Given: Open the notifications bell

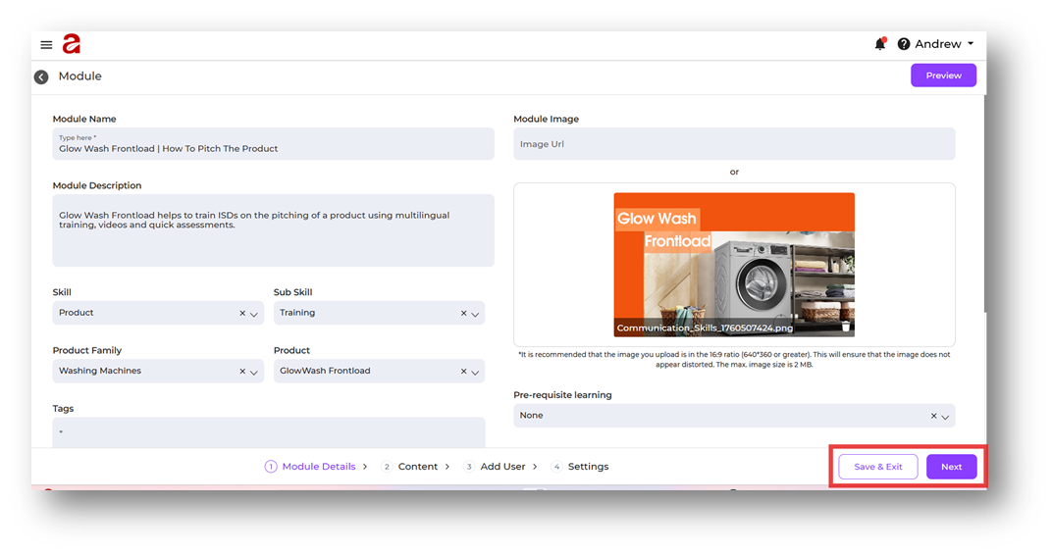Looking at the screenshot, I should [880, 44].
